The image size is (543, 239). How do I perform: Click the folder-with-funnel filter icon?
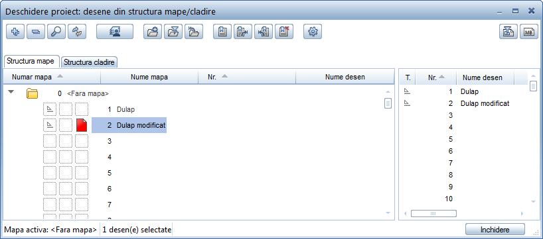coord(173,32)
